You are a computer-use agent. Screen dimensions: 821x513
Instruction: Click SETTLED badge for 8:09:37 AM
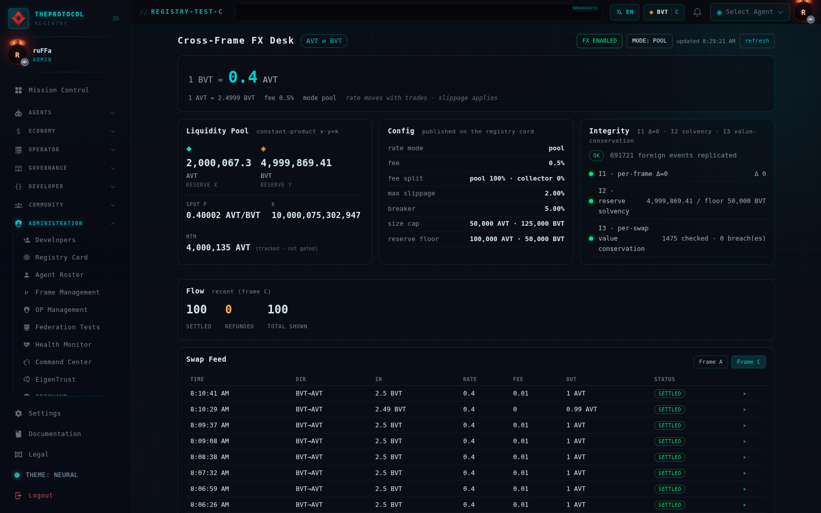coord(670,426)
